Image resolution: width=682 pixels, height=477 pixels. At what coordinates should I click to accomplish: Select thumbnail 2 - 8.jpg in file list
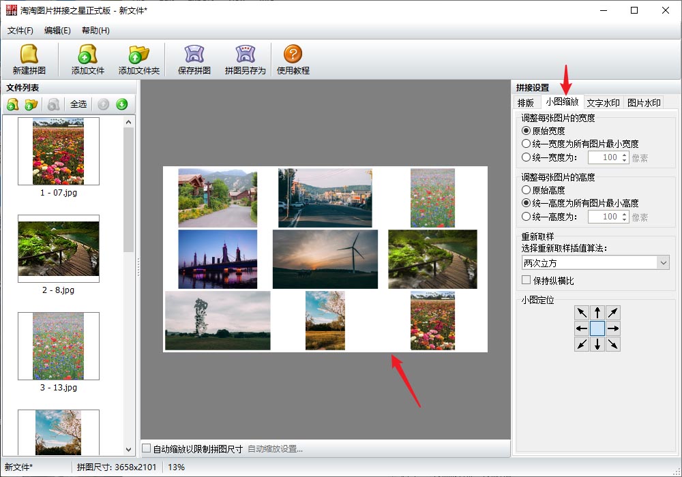59,249
